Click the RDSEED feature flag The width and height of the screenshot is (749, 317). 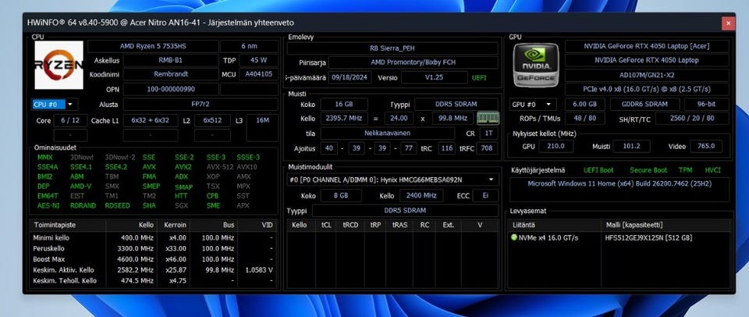[117, 205]
